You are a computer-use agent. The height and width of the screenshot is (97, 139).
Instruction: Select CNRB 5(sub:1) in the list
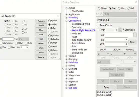(105, 92)
